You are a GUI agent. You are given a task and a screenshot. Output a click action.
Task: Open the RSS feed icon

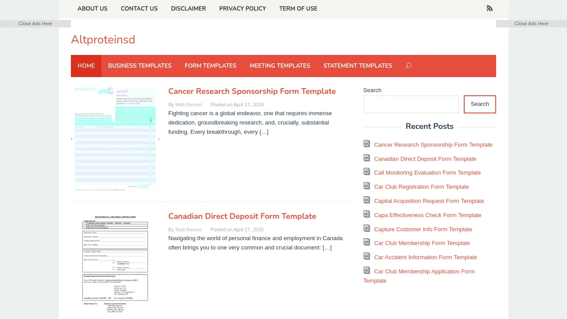click(489, 8)
